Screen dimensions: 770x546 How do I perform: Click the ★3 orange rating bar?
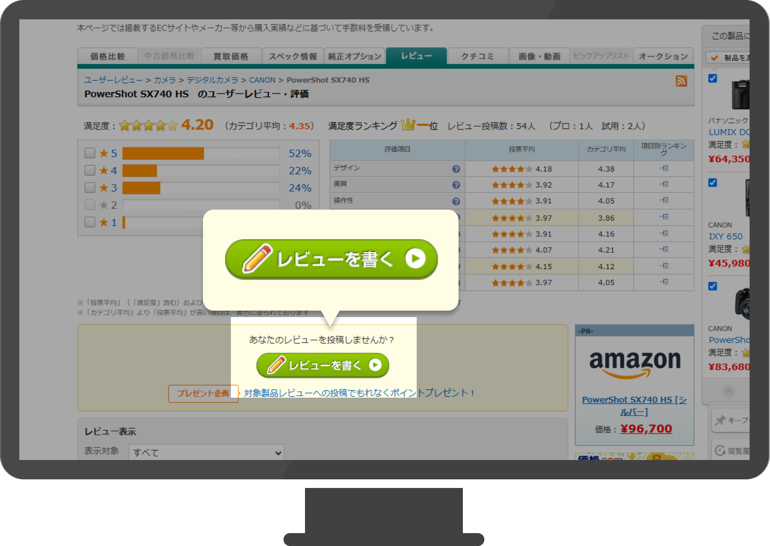pyautogui.click(x=141, y=188)
